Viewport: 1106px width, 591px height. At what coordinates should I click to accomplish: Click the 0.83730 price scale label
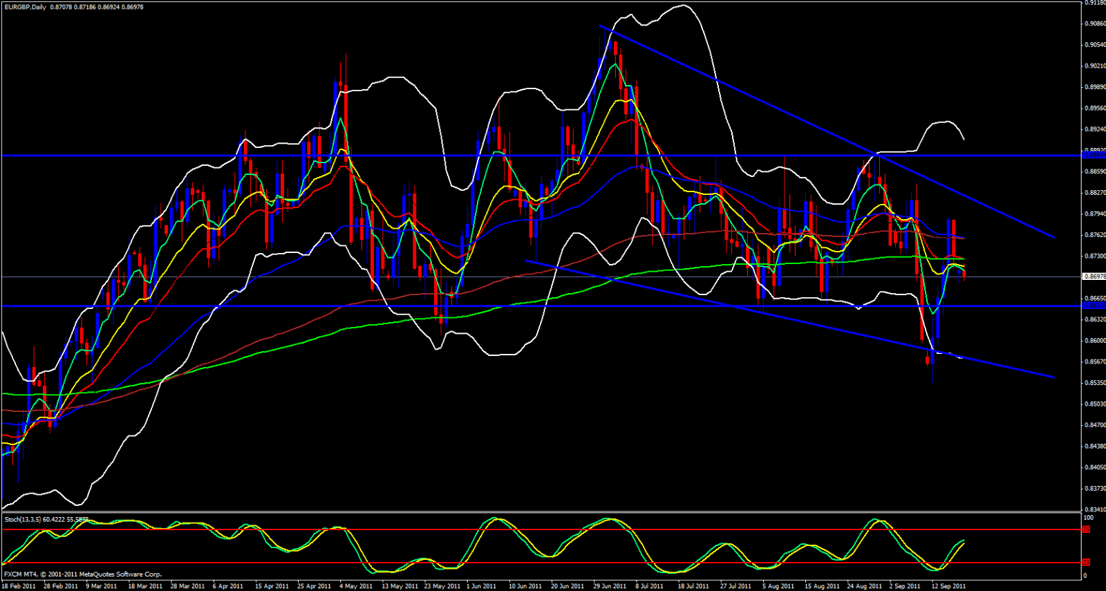tap(1094, 489)
